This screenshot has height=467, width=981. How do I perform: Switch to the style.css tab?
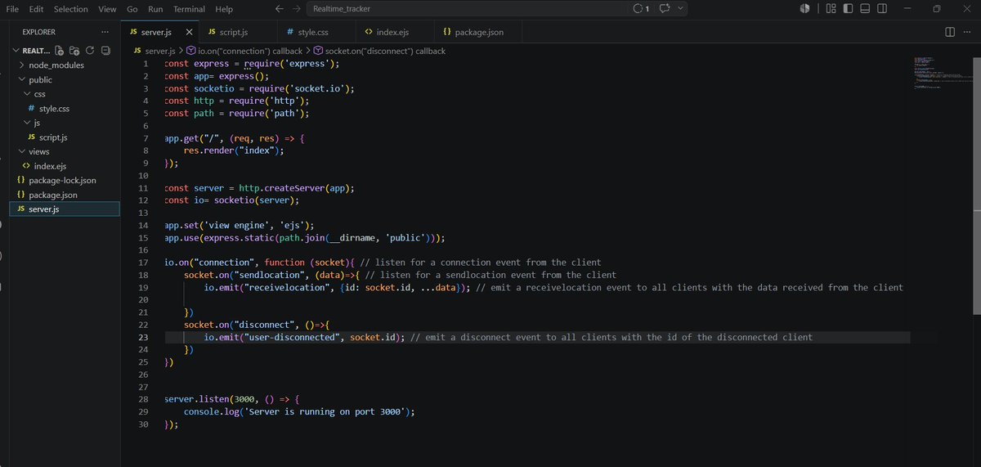(x=316, y=32)
